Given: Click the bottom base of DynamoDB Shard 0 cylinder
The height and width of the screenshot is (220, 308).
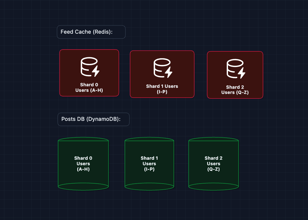Looking at the screenshot, I should point(83,186).
